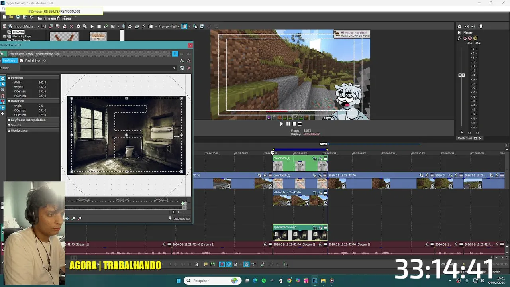Select download (4) green clip on timeline
510x287 pixels.
point(300,164)
